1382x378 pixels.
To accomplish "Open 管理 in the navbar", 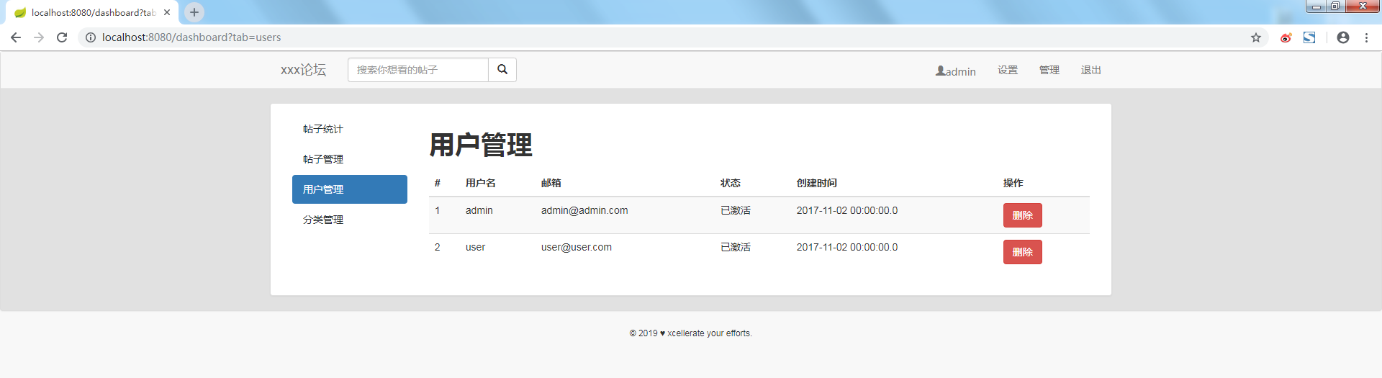I will point(1049,70).
